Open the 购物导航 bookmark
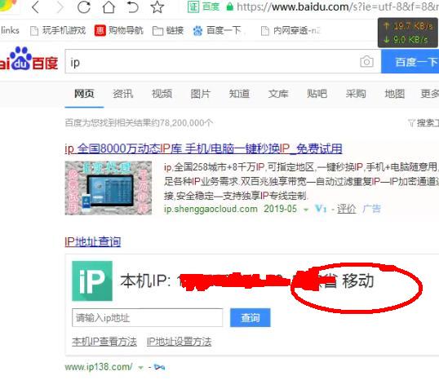Viewport: 439px width, 380px height. point(119,30)
